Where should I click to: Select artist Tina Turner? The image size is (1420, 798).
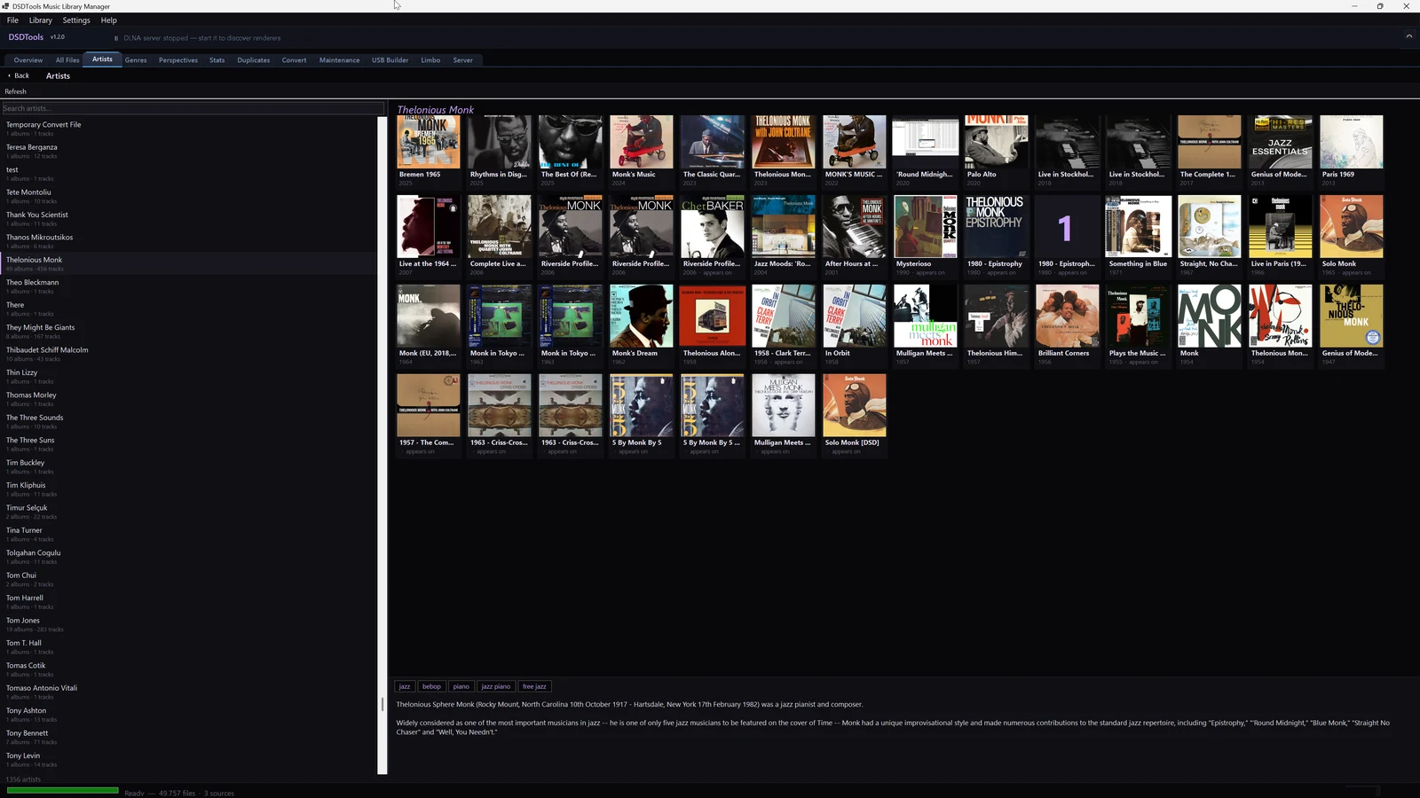pyautogui.click(x=189, y=534)
